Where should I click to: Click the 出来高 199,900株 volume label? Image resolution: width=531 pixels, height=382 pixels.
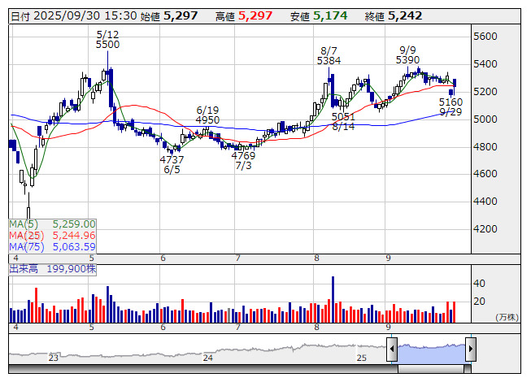tap(53, 269)
